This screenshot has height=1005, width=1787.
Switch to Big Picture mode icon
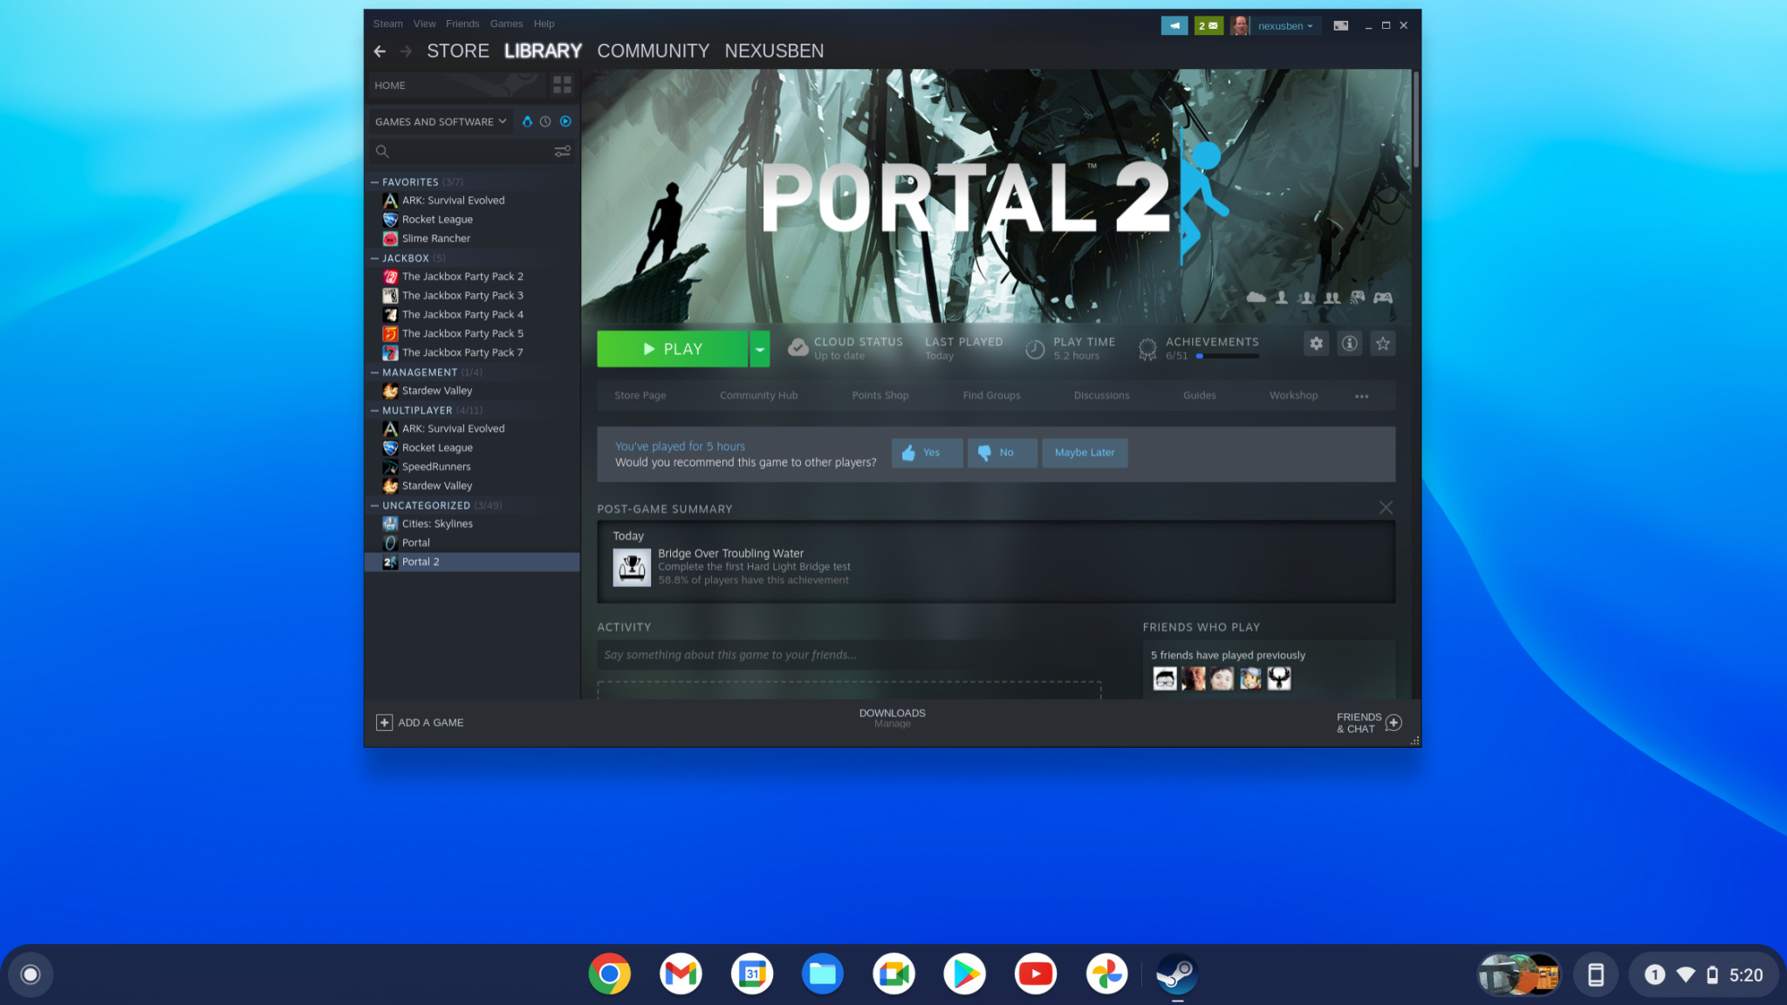pyautogui.click(x=1341, y=26)
